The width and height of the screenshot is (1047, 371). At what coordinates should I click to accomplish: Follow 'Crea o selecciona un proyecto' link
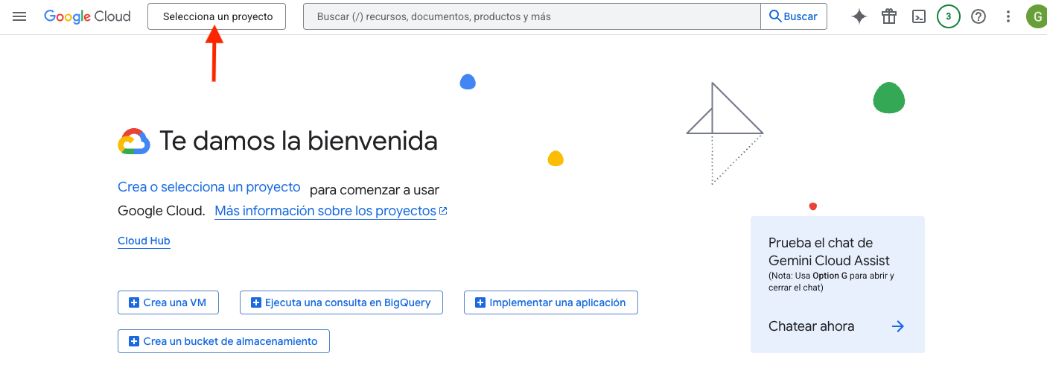pyautogui.click(x=209, y=188)
